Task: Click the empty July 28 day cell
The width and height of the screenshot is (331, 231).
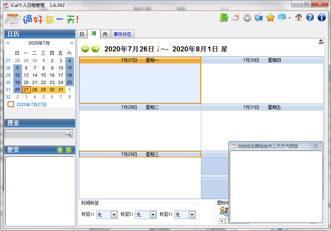Action: 140,130
